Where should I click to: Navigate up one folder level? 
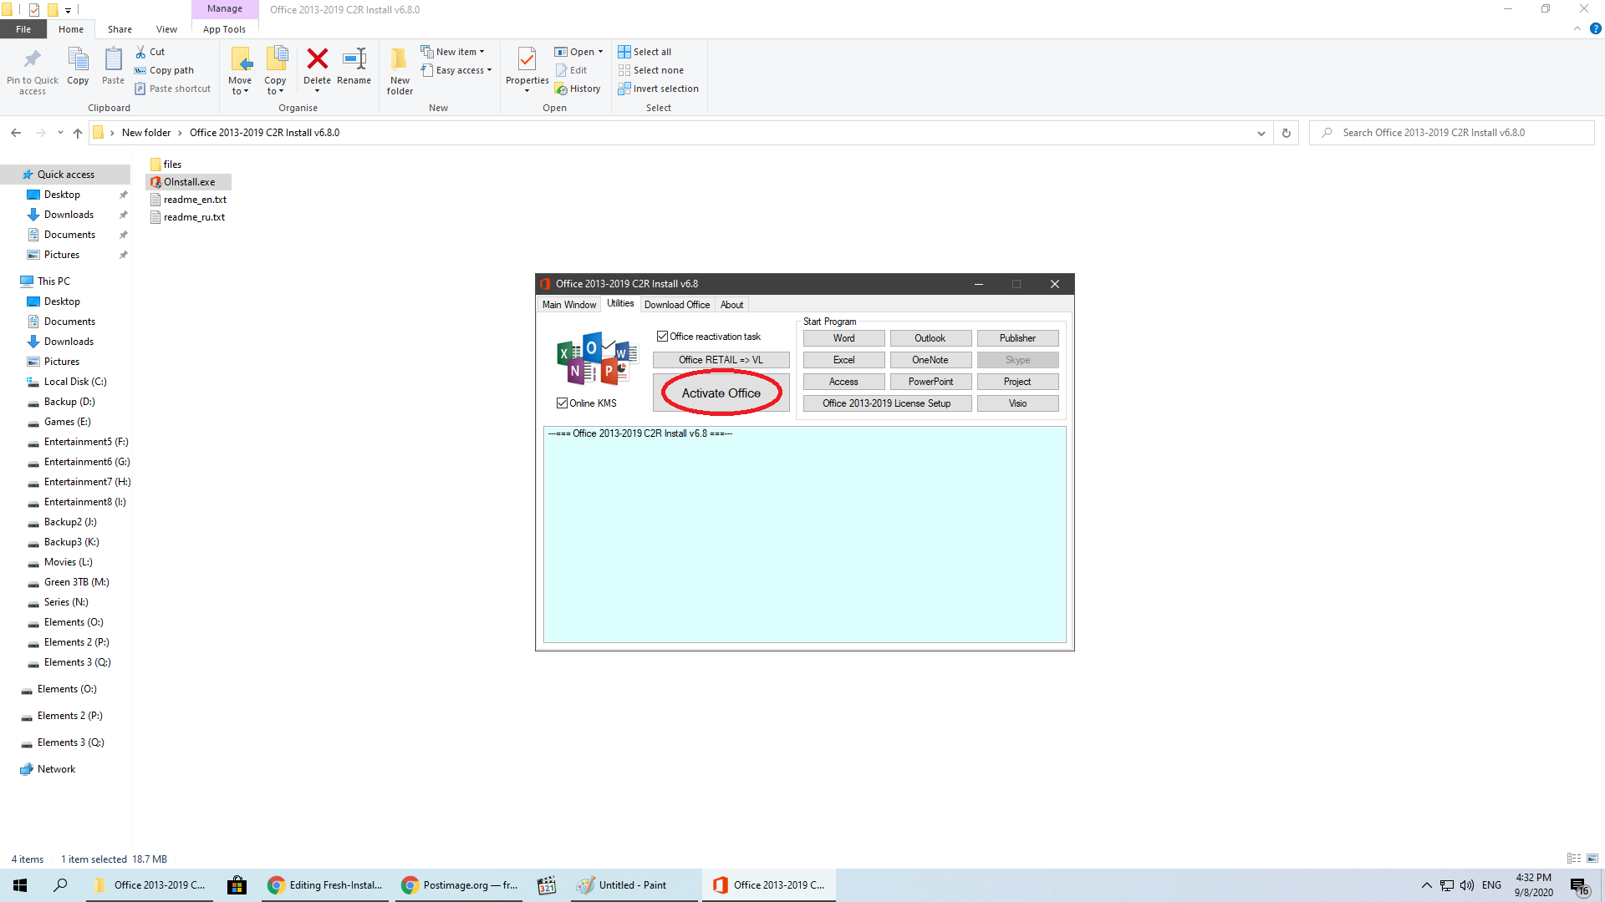point(78,133)
